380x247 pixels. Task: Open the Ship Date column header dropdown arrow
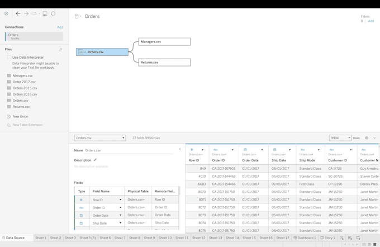(x=289, y=150)
